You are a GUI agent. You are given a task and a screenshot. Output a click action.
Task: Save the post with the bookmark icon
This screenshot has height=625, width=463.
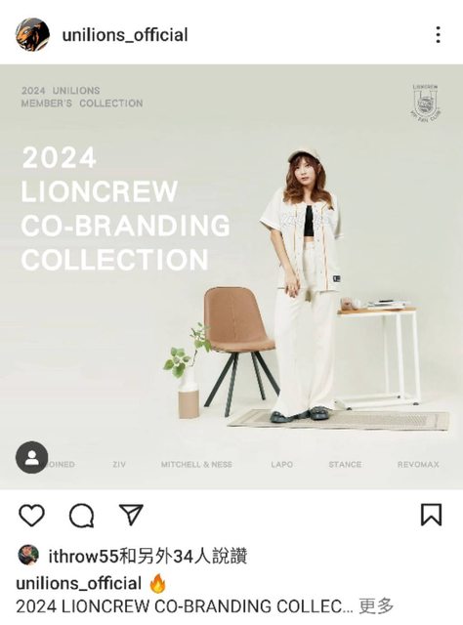point(431,515)
